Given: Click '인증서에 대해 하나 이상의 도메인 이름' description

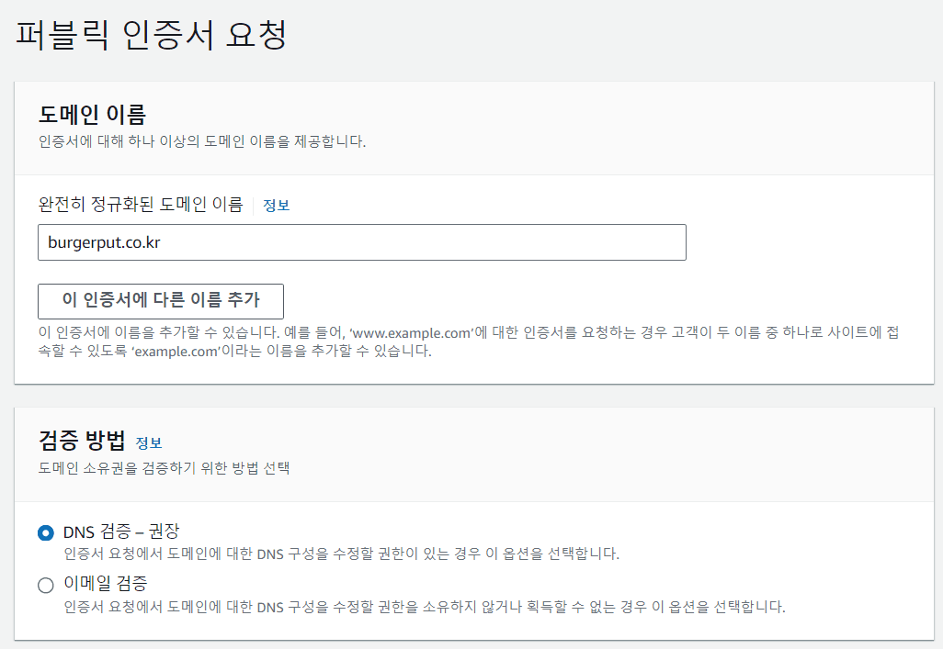Looking at the screenshot, I should pos(202,141).
